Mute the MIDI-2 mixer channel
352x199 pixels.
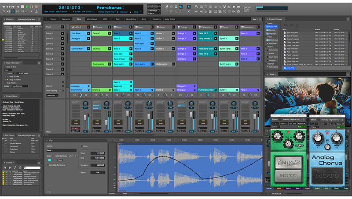[76, 124]
